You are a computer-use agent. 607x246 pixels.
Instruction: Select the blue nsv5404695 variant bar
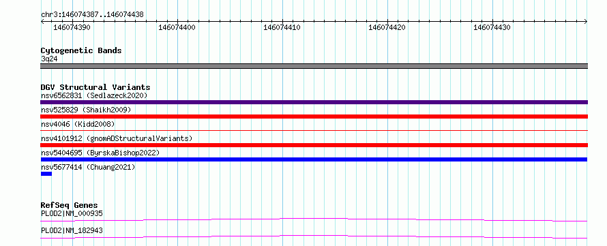click(314, 159)
